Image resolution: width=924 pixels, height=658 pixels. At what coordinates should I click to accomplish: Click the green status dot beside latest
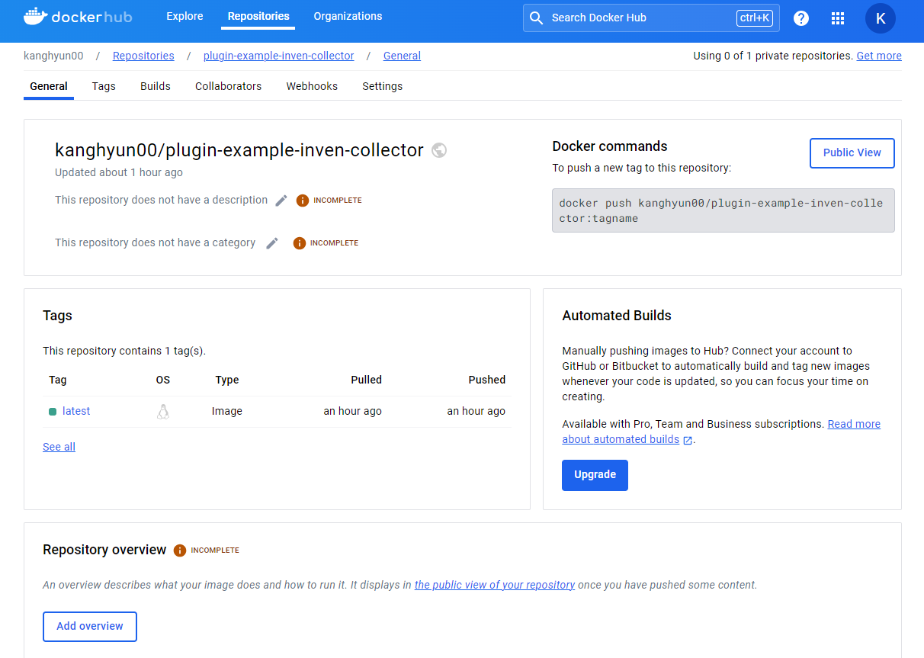tap(53, 412)
